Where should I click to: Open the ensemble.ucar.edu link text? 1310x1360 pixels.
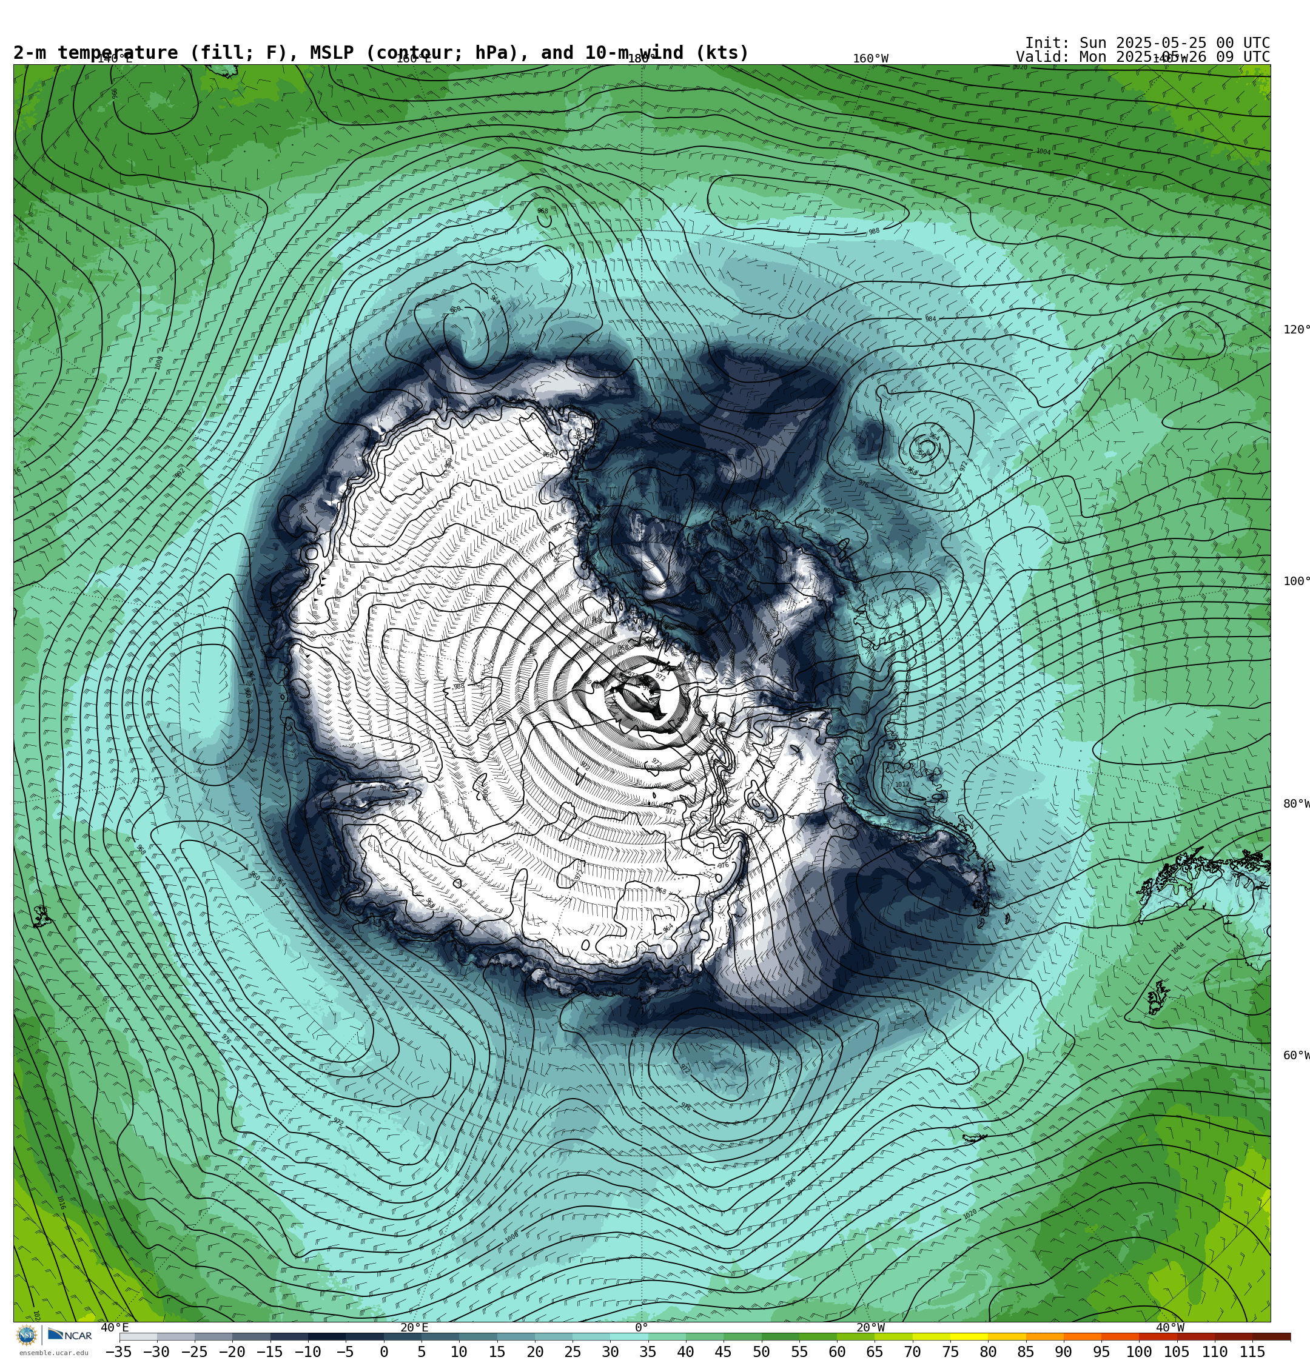tap(53, 1353)
